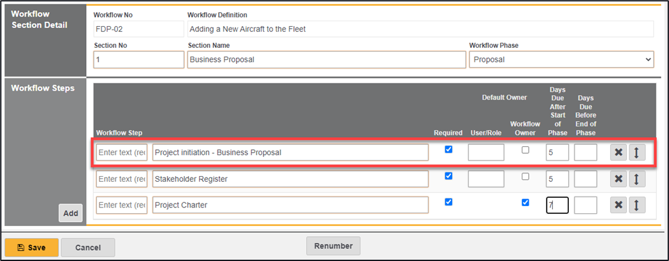Check Workflow Owner for Project initiation step

coord(525,150)
